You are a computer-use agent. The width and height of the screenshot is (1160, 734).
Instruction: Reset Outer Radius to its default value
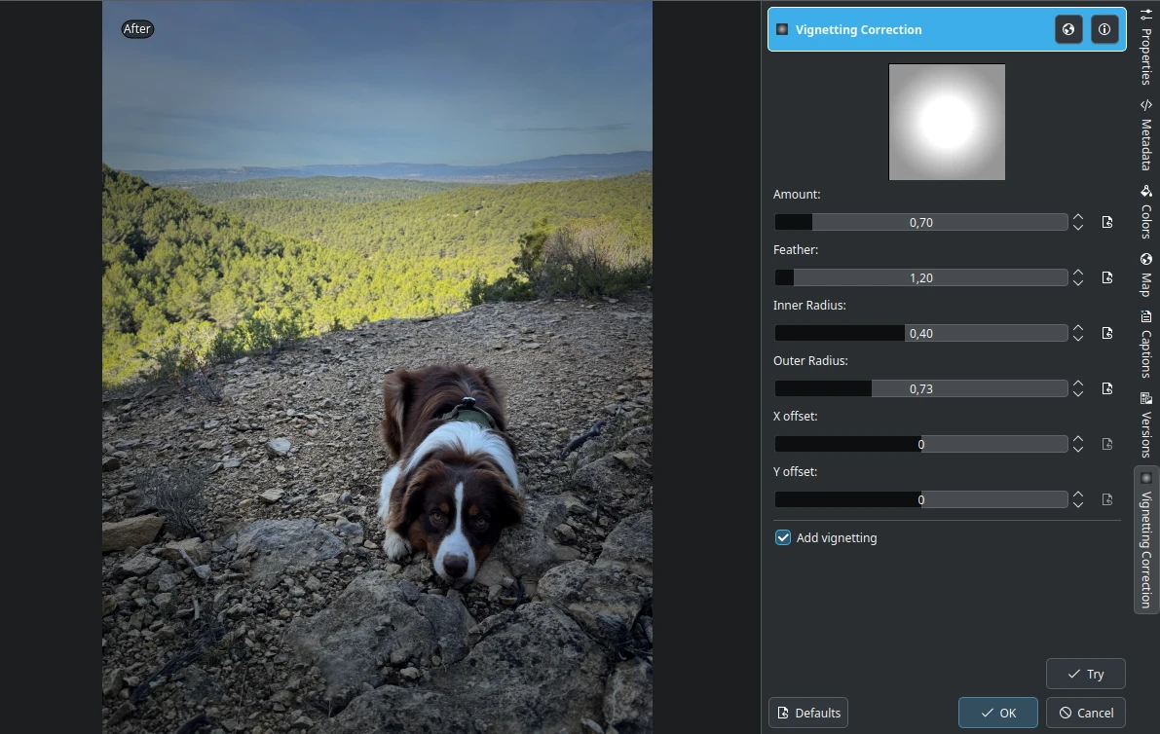click(1107, 388)
